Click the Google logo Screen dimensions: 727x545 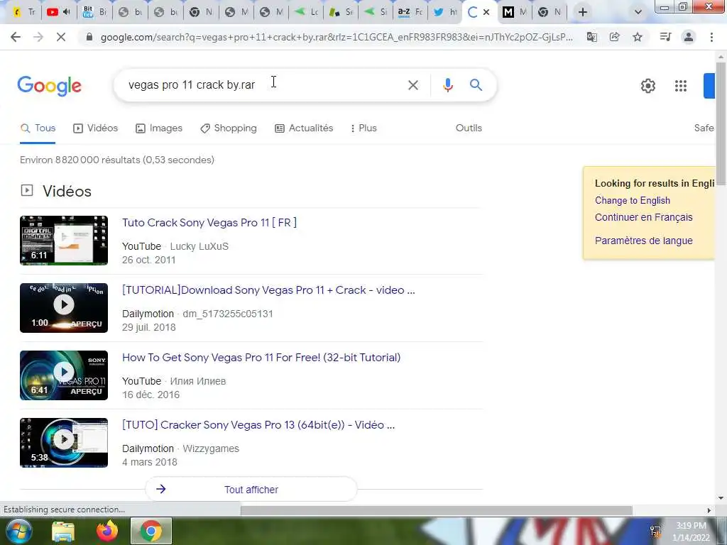pos(49,86)
